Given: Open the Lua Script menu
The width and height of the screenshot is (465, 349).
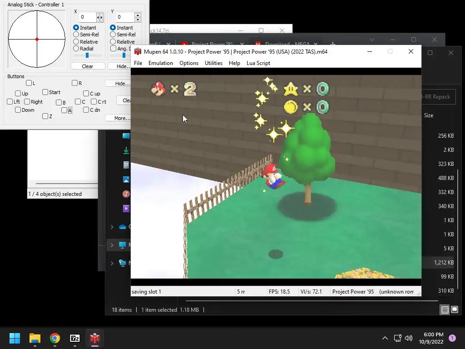Looking at the screenshot, I should click(258, 63).
